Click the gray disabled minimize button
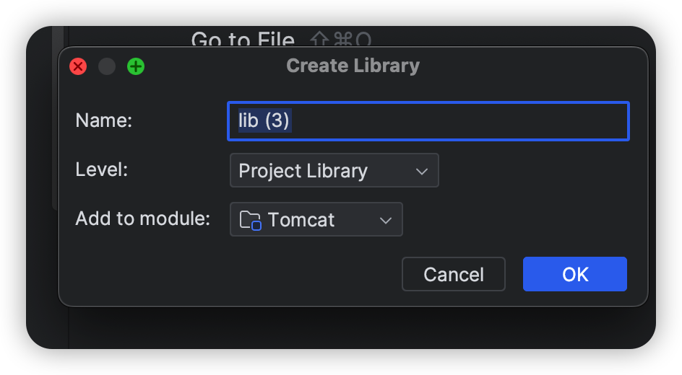The width and height of the screenshot is (682, 375). click(x=107, y=67)
